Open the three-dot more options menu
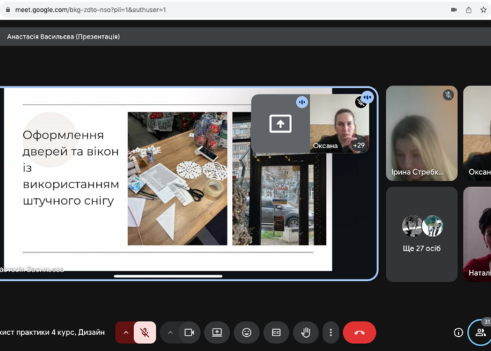 click(x=330, y=332)
